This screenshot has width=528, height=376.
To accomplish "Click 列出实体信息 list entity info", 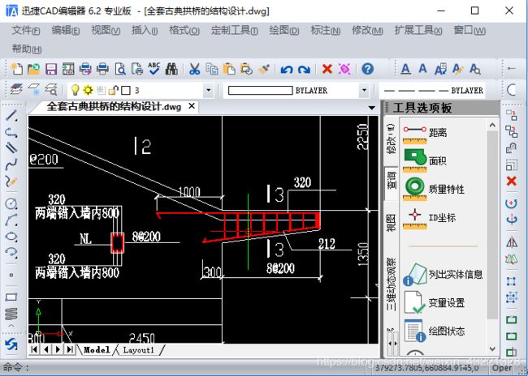I will 443,275.
